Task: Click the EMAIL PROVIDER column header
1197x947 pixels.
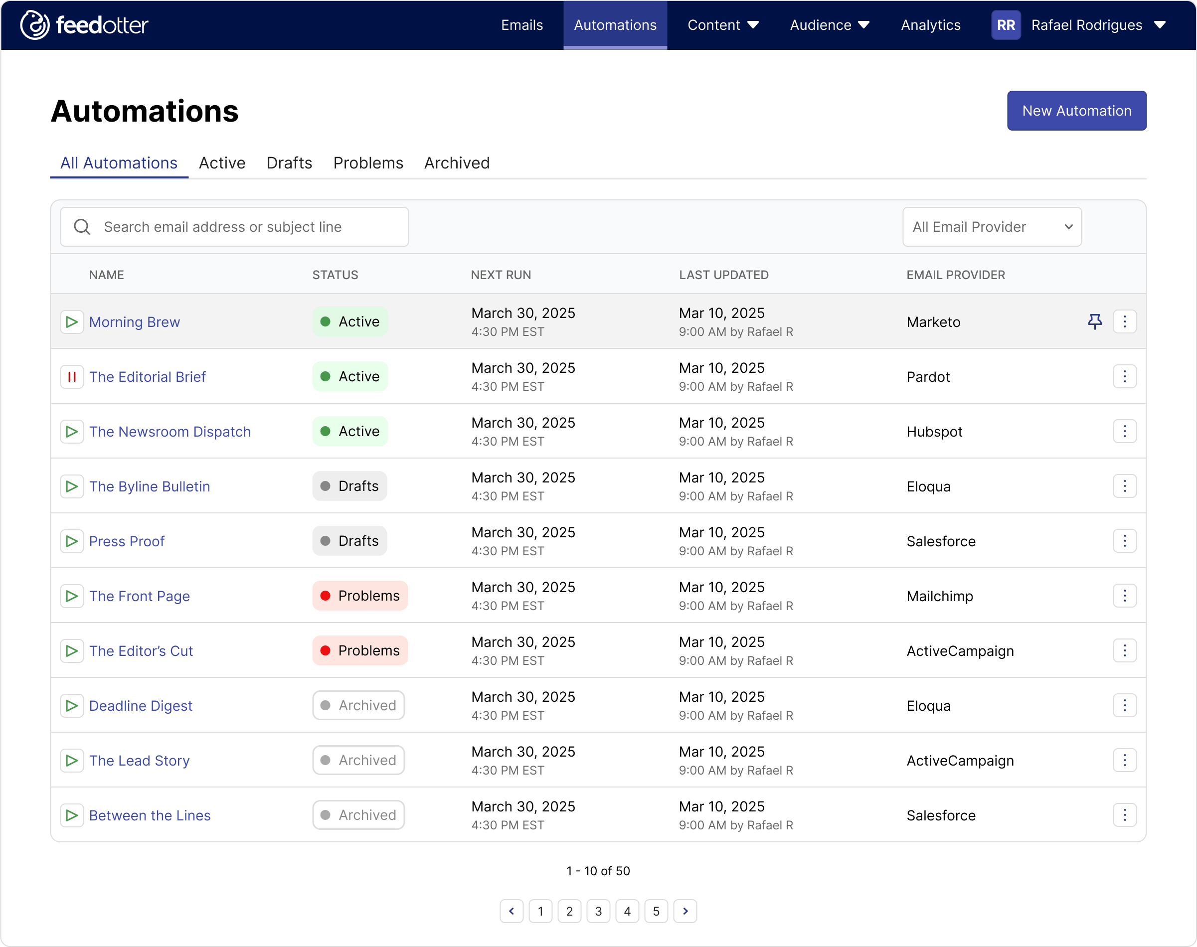Action: pos(955,275)
